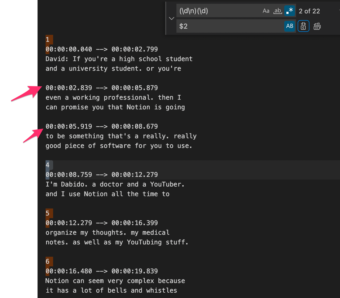Click timestamp 00:00:08.759 --> 00:00:12.279
The image size is (340, 298).
(x=102, y=175)
